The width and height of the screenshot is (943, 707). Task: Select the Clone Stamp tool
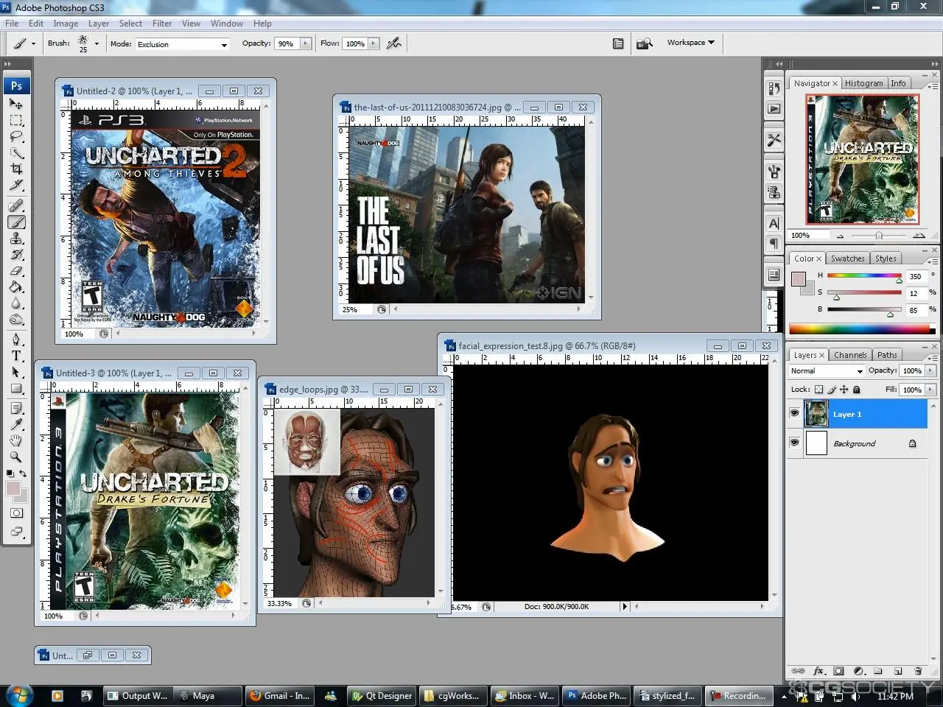(16, 239)
